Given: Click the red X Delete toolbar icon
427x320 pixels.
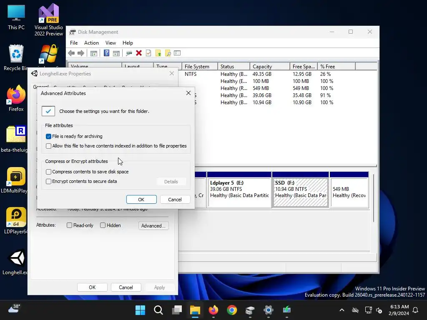Looking at the screenshot, I should (x=139, y=53).
